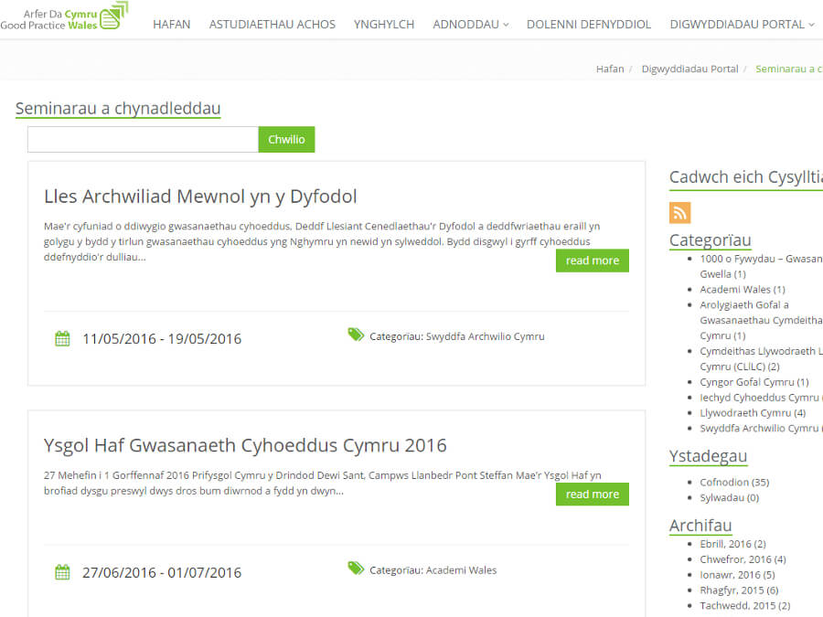
Task: Click calendar icon beside 11/05/2016 date
Action: [x=62, y=338]
